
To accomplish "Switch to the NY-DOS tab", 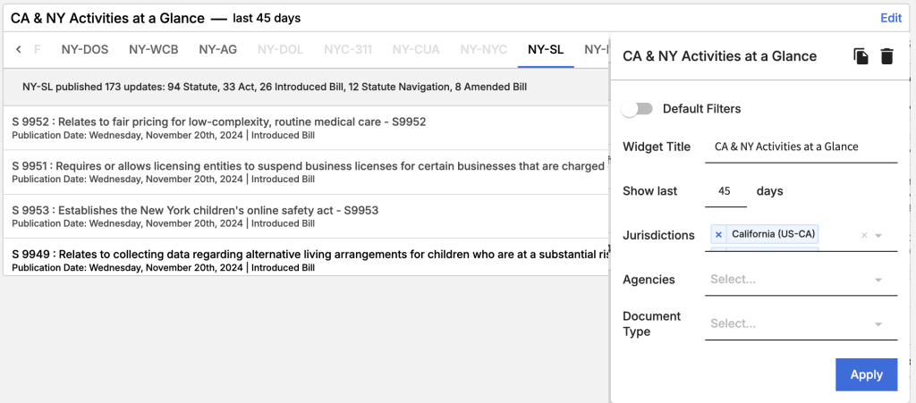I will 84,50.
